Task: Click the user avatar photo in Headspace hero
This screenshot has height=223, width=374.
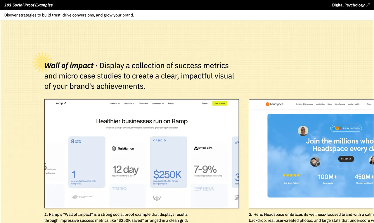Action: [x=303, y=131]
